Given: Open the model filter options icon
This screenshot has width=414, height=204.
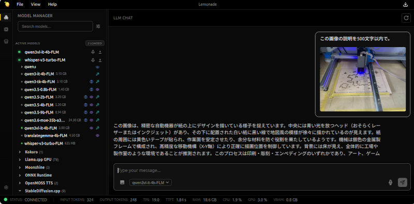Looking at the screenshot, I should 98,26.
